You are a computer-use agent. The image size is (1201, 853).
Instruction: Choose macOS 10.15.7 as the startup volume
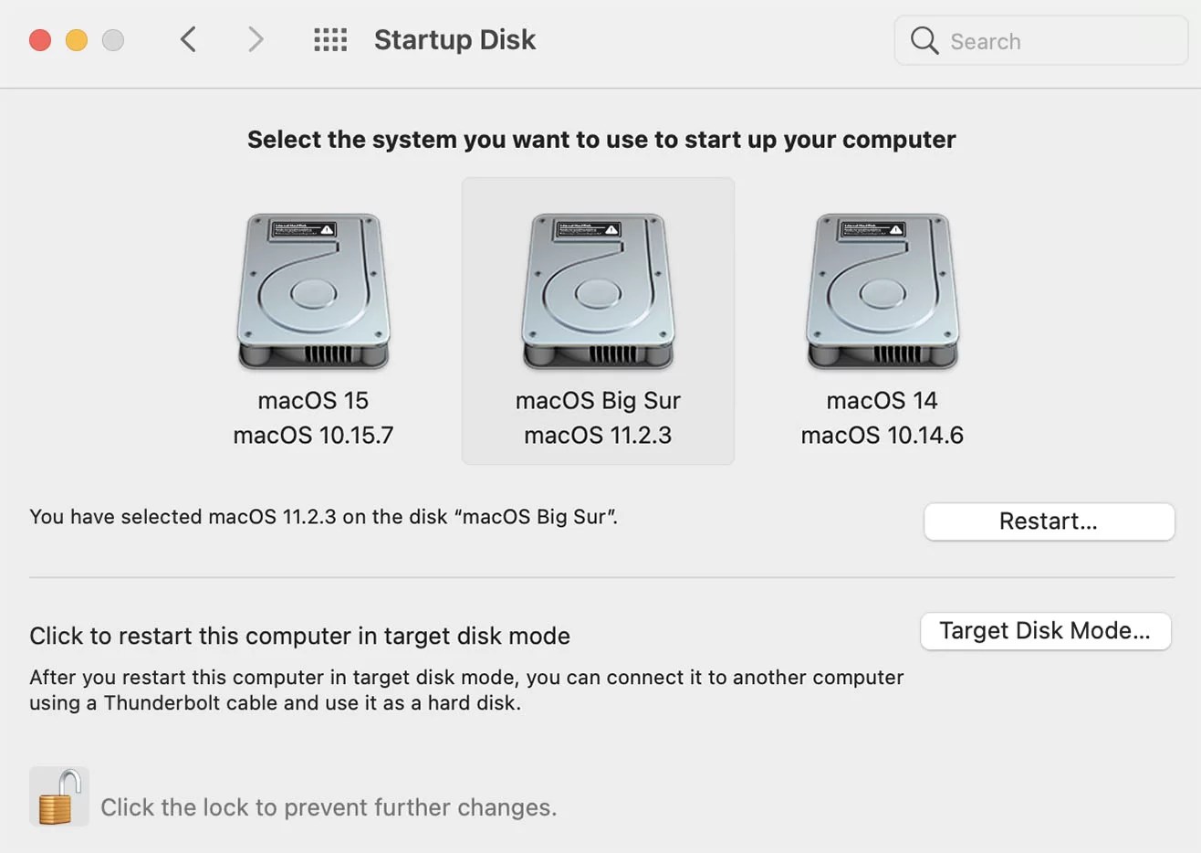click(x=313, y=435)
